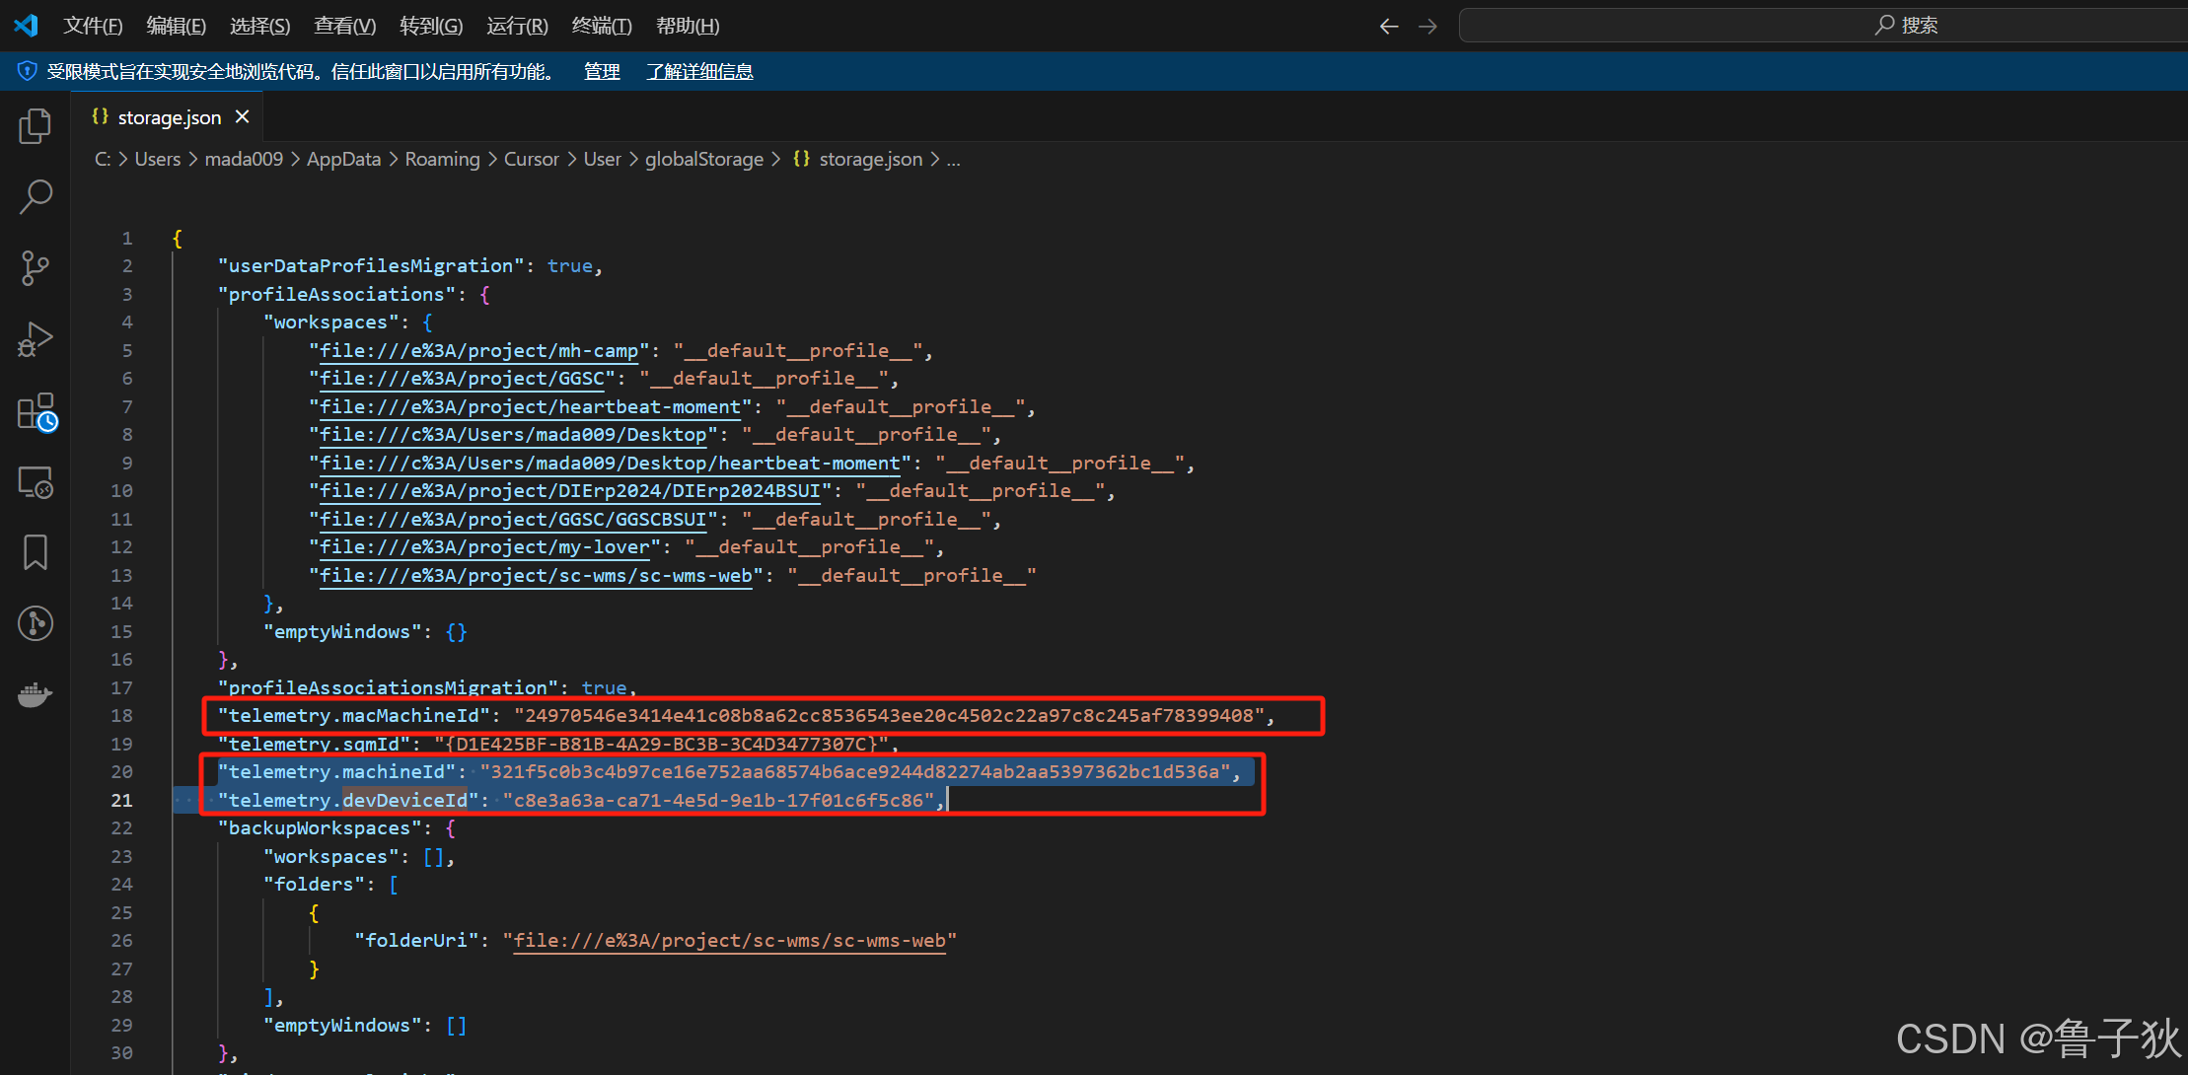Open the Explorer view in activity bar

[36, 126]
